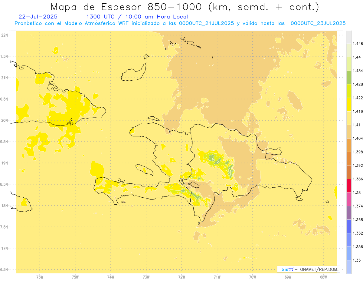
Task: Pick the bright yellow swatch between 1.416 and 1.422
Action: pos(349,105)
